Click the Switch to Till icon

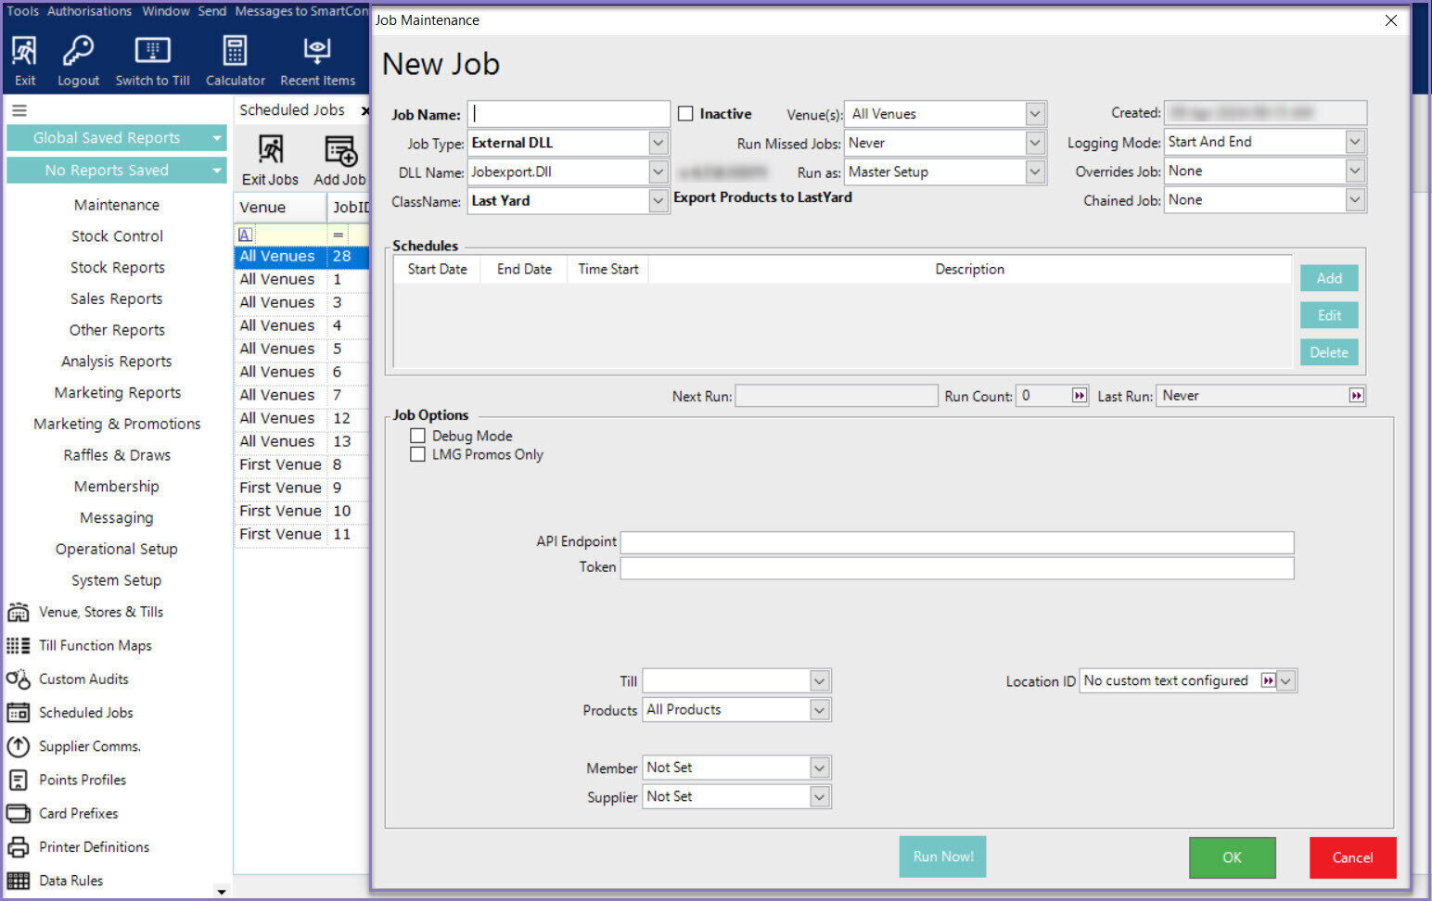(152, 60)
